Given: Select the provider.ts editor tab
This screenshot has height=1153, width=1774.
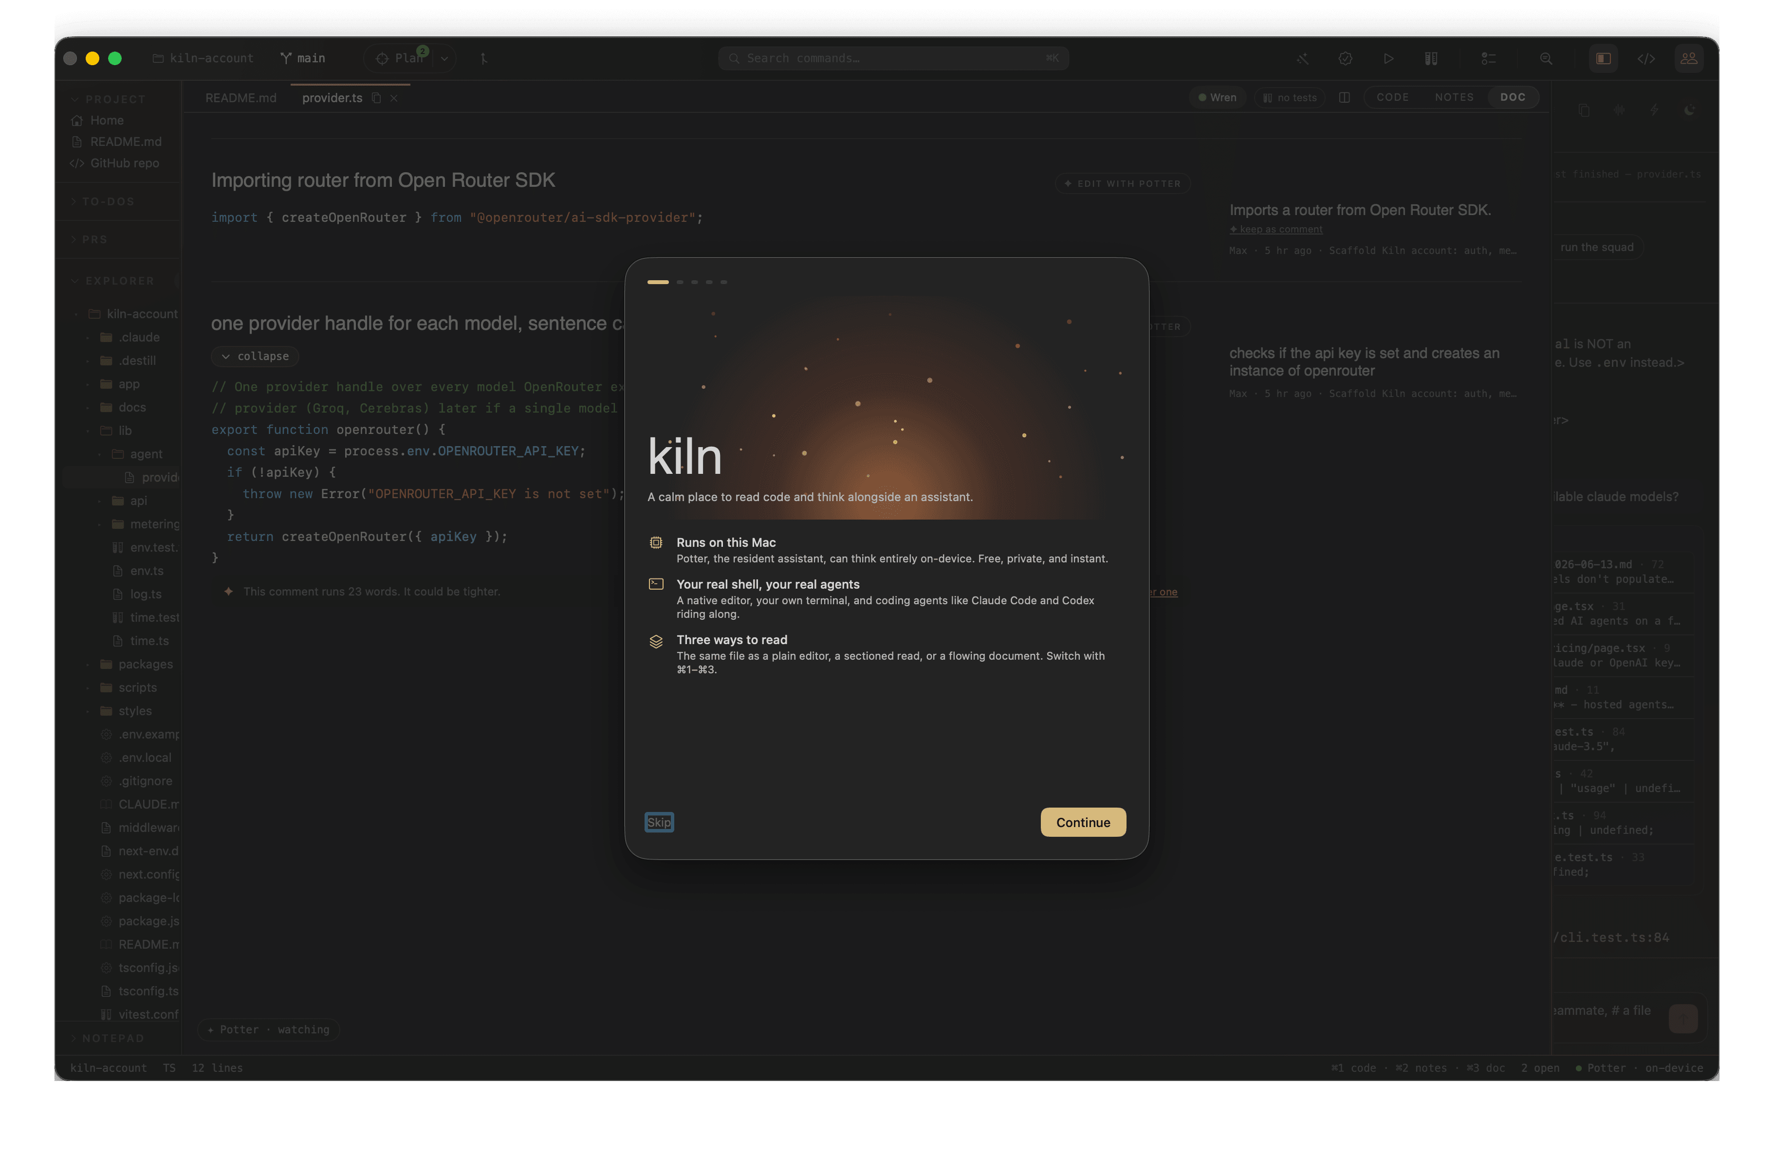Looking at the screenshot, I should (332, 98).
